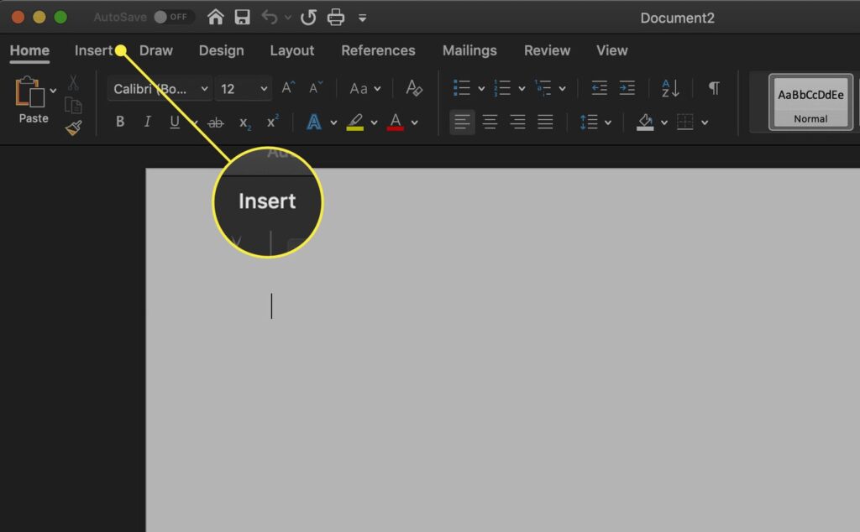
Task: Switch to the Mailings ribbon tab
Action: pyautogui.click(x=469, y=50)
